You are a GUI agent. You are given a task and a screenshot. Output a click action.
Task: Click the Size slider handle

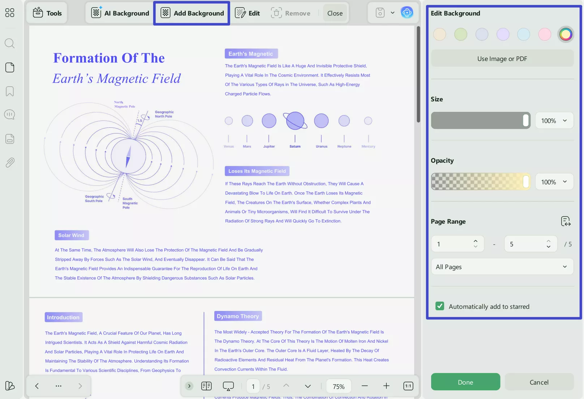tap(526, 120)
